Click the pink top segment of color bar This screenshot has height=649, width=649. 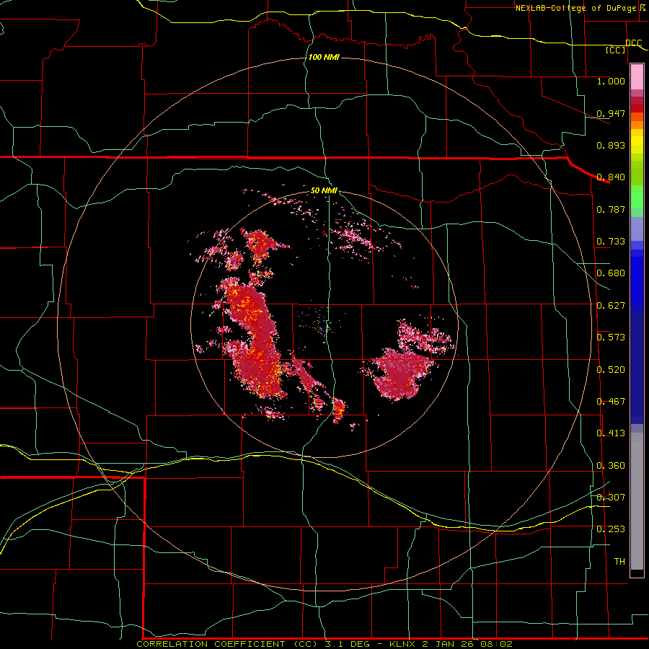tap(637, 77)
